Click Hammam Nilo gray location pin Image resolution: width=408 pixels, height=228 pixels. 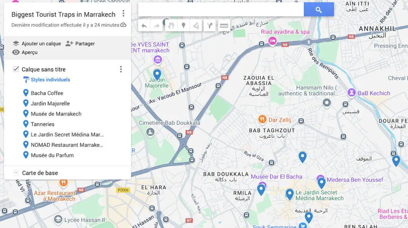point(327,103)
